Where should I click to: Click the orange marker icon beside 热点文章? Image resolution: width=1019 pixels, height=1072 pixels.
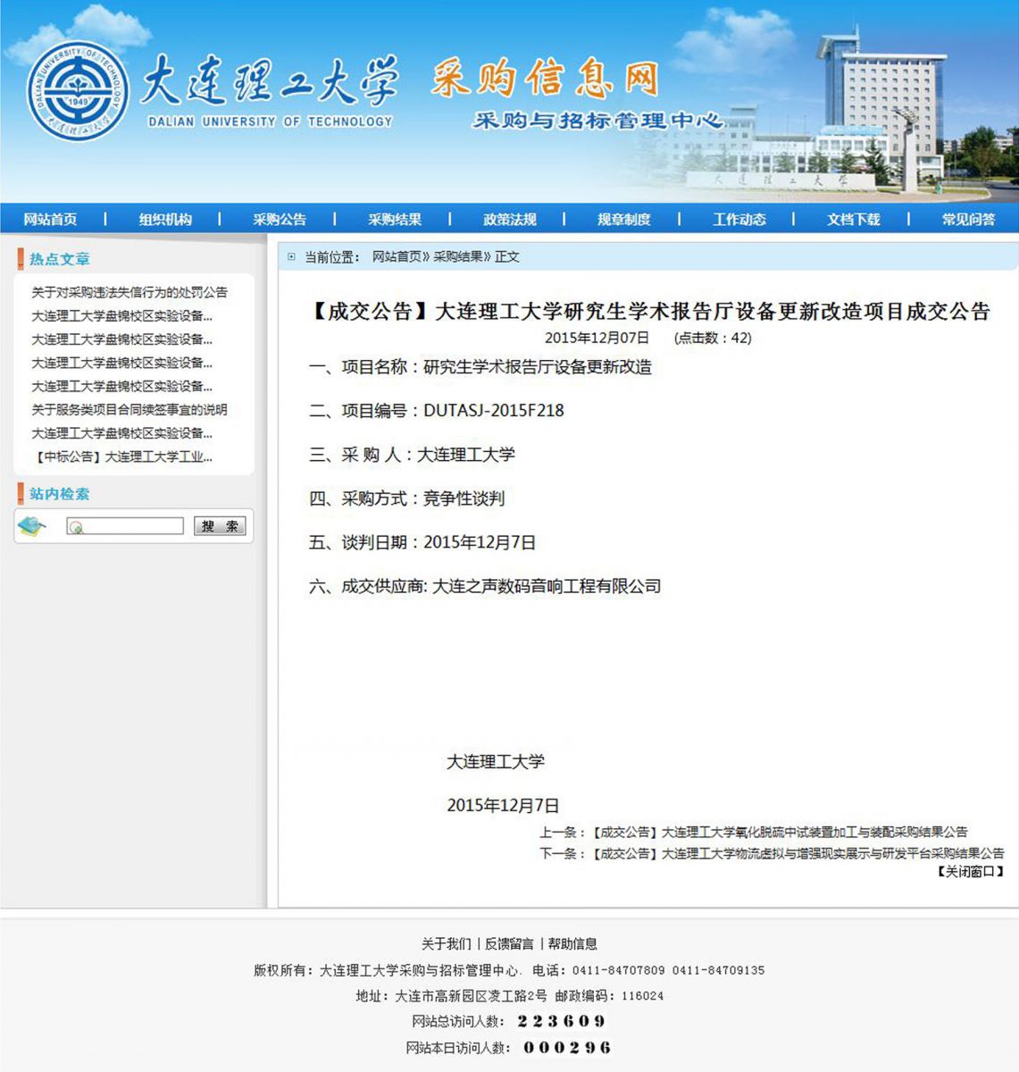(x=21, y=259)
